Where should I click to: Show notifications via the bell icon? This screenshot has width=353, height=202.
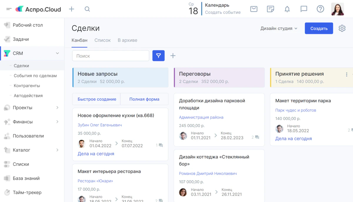click(x=287, y=9)
